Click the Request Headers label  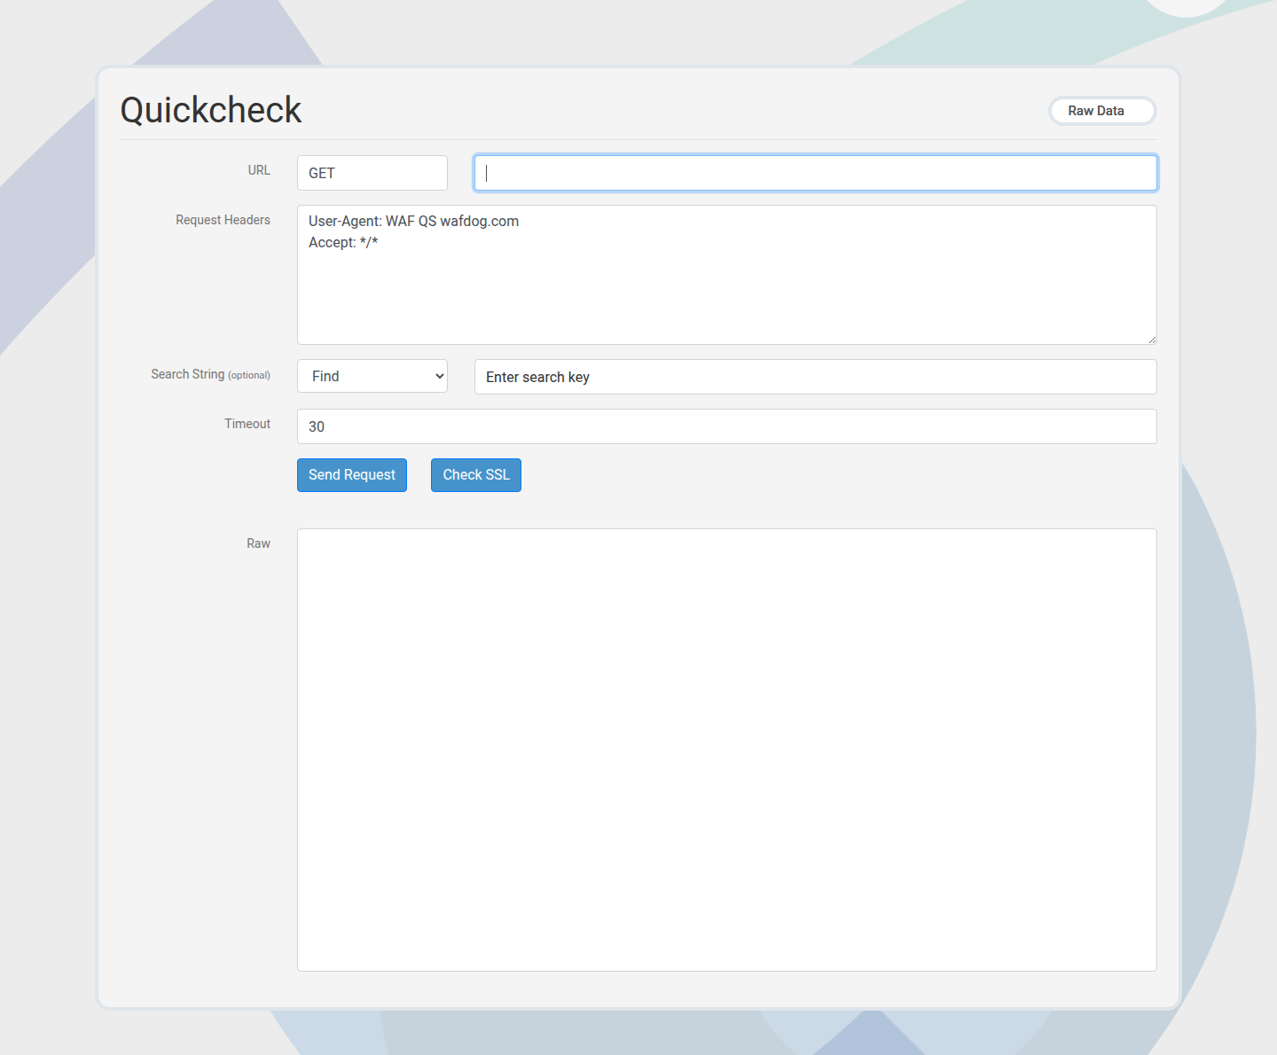coord(223,220)
